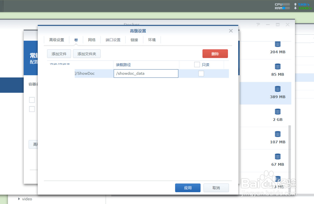
Task: Tick the second checkbox in container wizard
Action: 32,109
